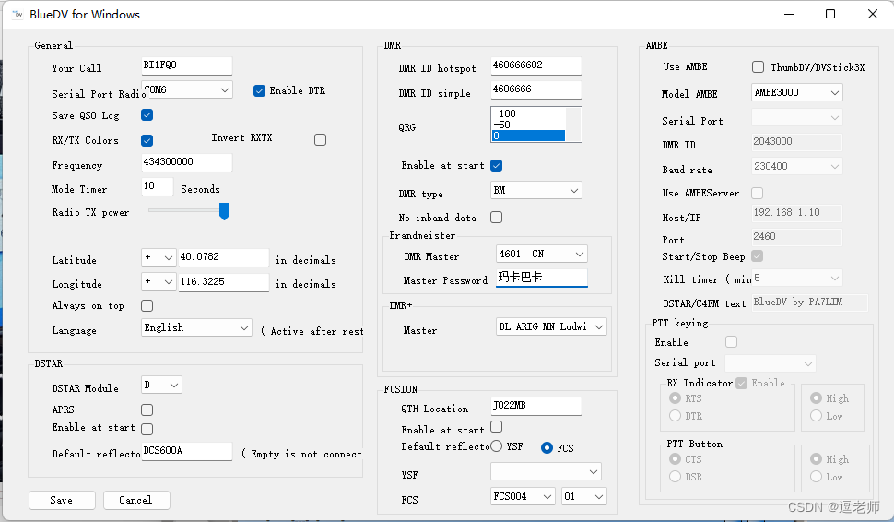This screenshot has width=894, height=522.
Task: Select 0 in the QRG list
Action: click(x=528, y=136)
